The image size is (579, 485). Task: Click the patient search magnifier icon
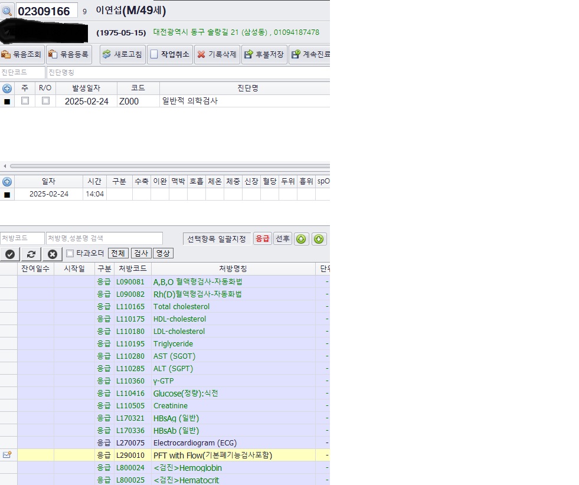point(7,11)
